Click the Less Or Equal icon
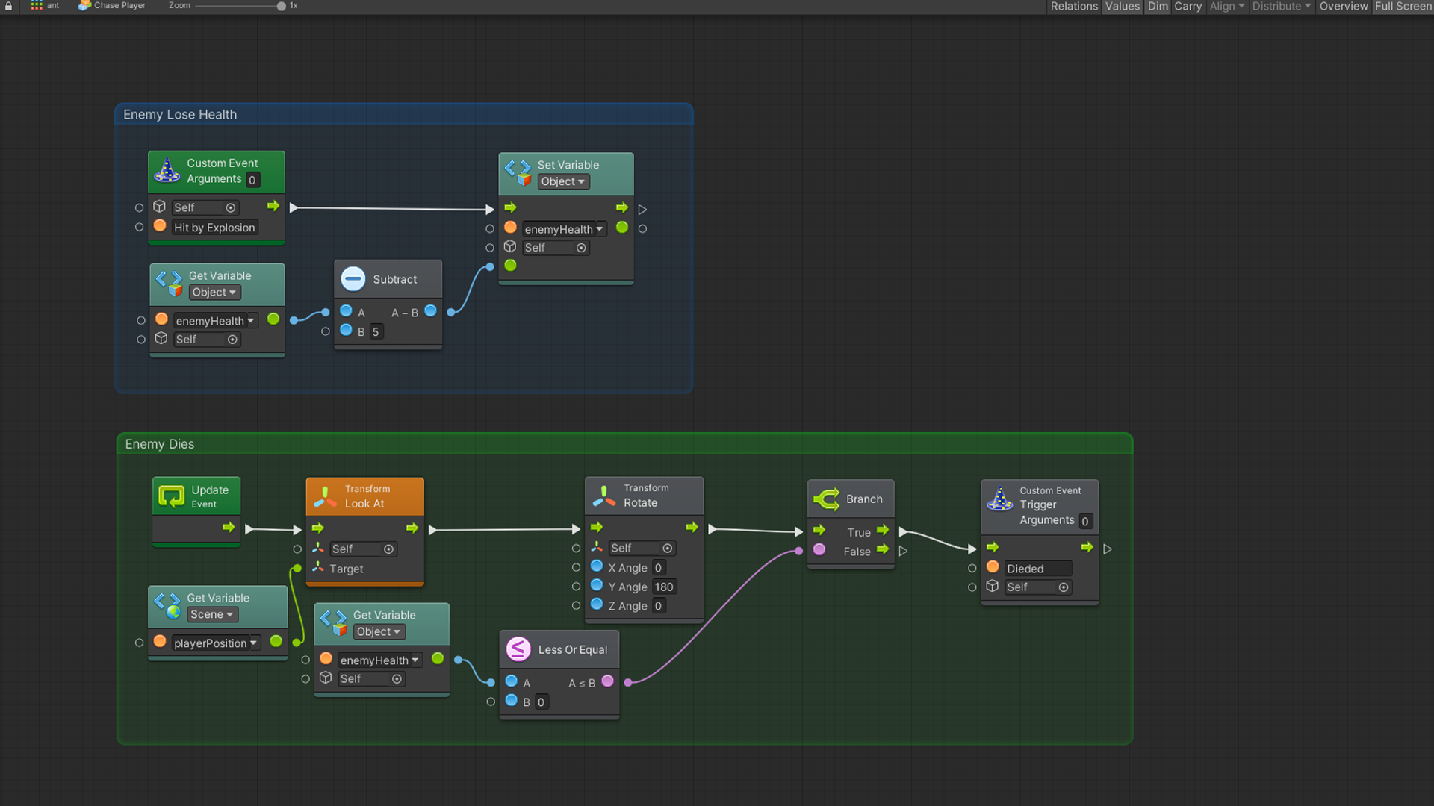The height and width of the screenshot is (806, 1434). click(x=518, y=649)
